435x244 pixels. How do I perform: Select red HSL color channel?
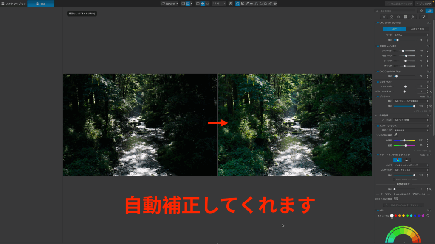click(x=396, y=216)
